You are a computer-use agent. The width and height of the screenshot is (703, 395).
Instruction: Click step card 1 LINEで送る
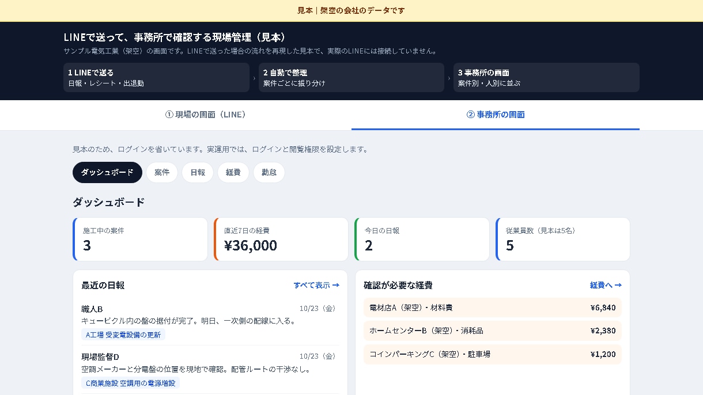(156, 78)
